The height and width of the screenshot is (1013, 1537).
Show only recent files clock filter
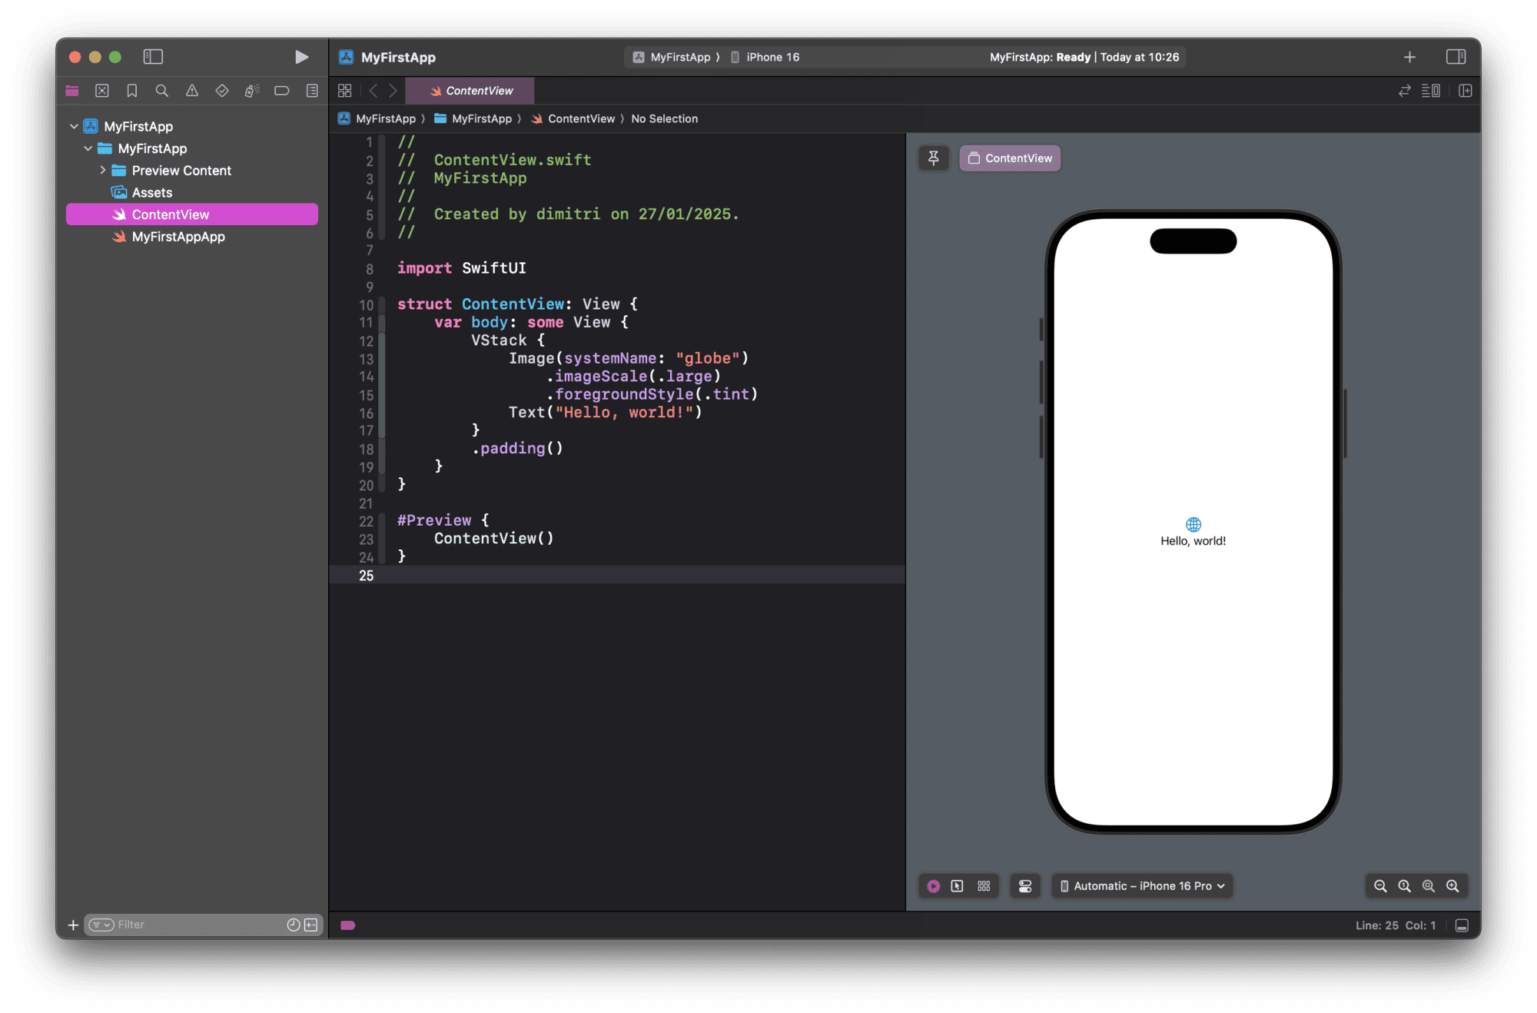(294, 925)
